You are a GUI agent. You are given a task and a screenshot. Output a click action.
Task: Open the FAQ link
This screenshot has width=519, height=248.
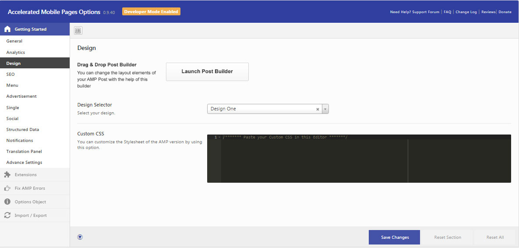(x=448, y=12)
